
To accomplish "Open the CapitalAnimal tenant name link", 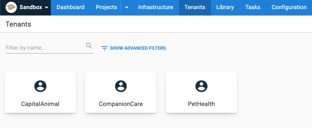I will [x=40, y=104].
